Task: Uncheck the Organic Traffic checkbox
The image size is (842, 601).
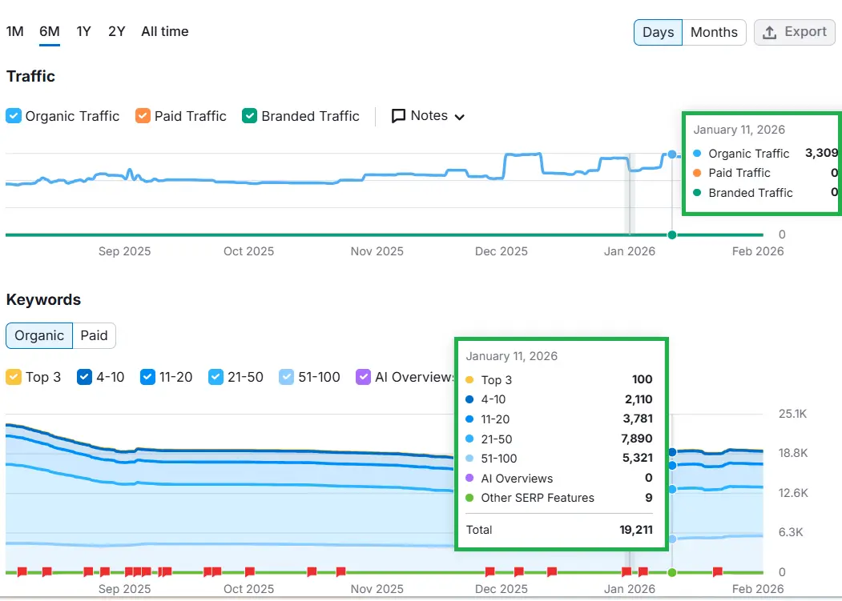Action: pyautogui.click(x=14, y=116)
